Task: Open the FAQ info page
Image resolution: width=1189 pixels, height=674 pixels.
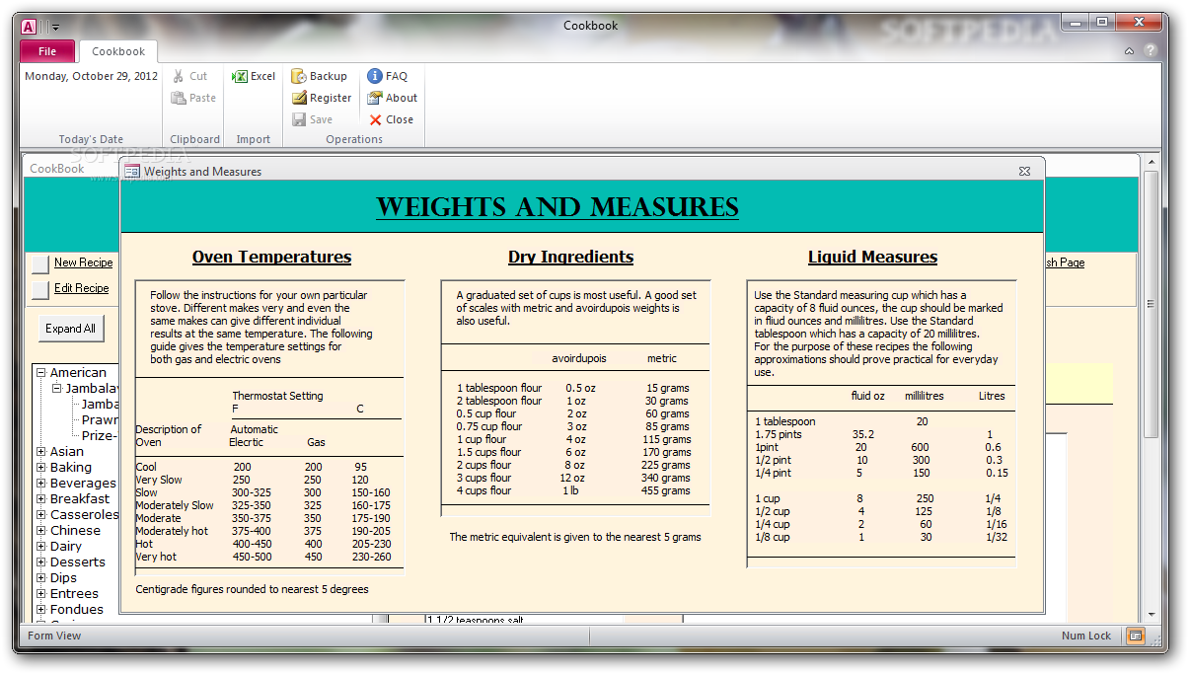Action: [x=387, y=76]
